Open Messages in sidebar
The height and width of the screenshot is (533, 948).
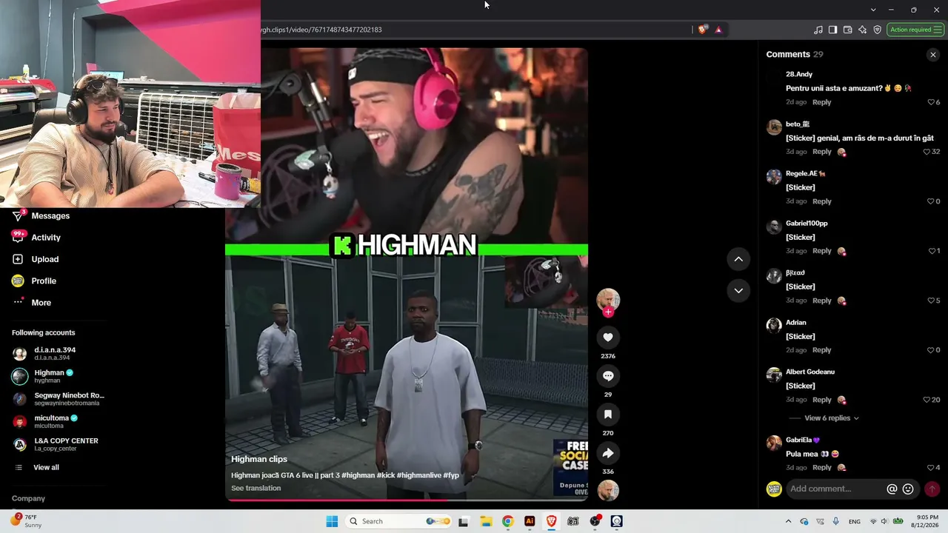(50, 216)
